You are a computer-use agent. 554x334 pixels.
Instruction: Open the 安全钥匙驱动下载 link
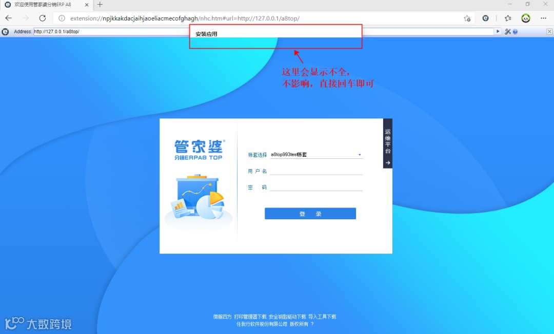(287, 317)
